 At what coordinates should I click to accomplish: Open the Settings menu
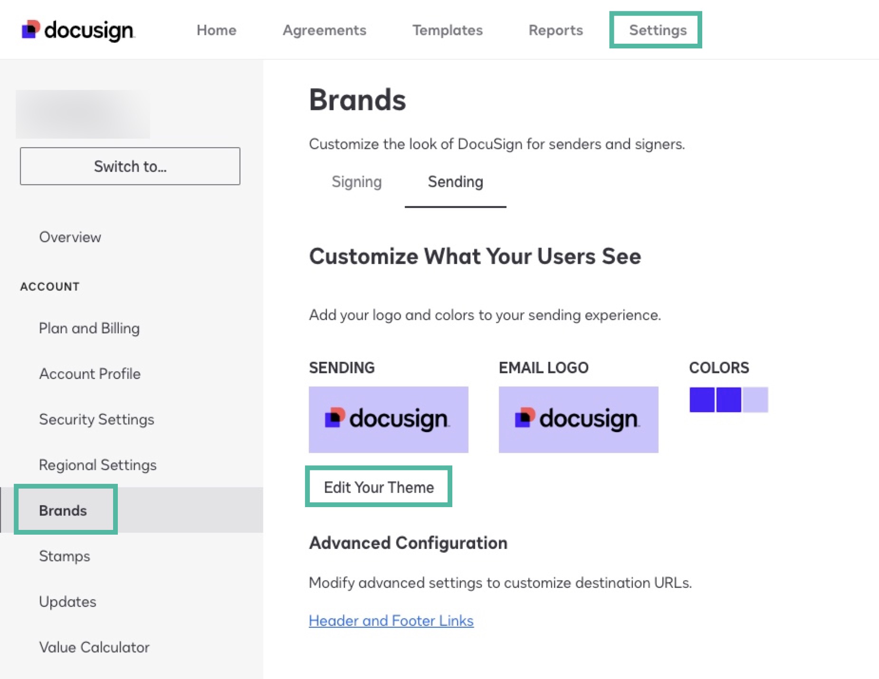656,29
